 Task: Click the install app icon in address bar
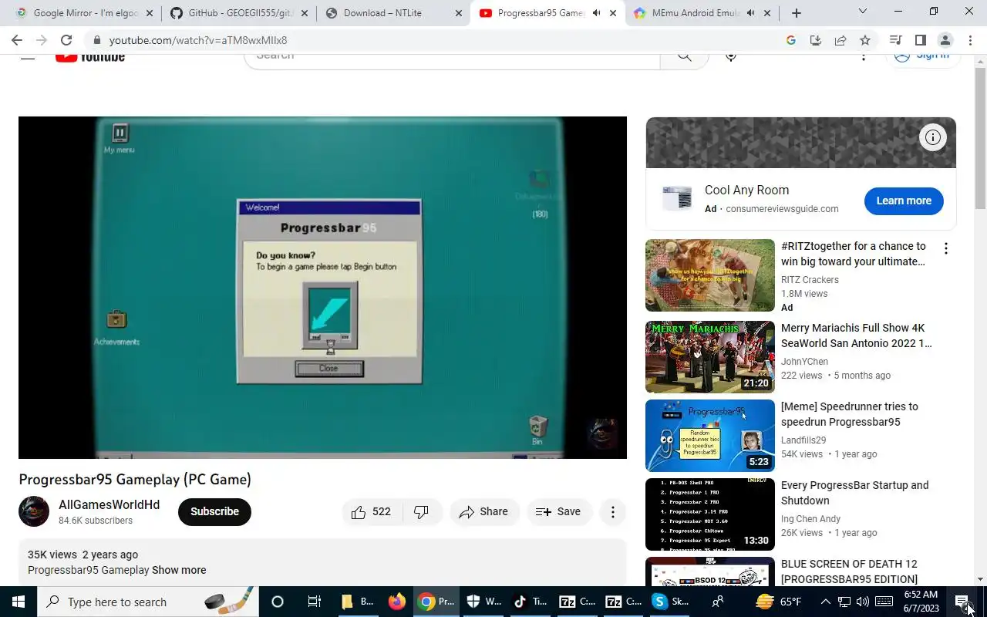point(816,40)
